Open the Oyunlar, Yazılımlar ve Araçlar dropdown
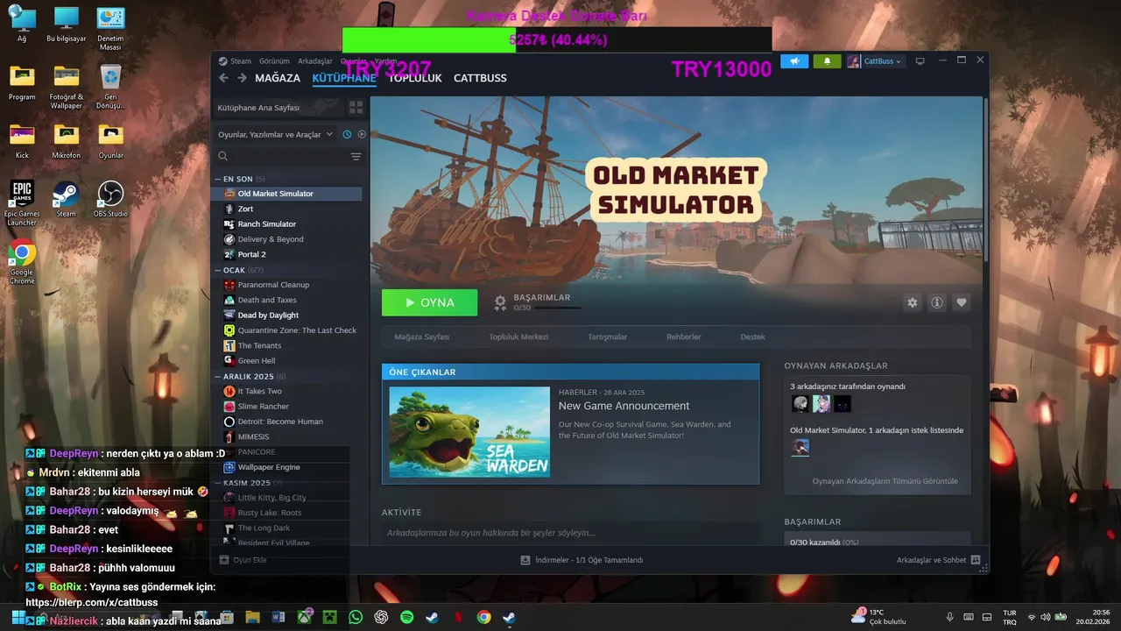This screenshot has width=1121, height=631. 276,134
